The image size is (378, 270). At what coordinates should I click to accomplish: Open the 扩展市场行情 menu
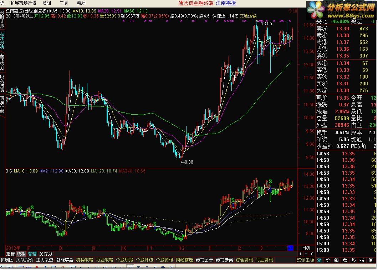click(x=24, y=3)
